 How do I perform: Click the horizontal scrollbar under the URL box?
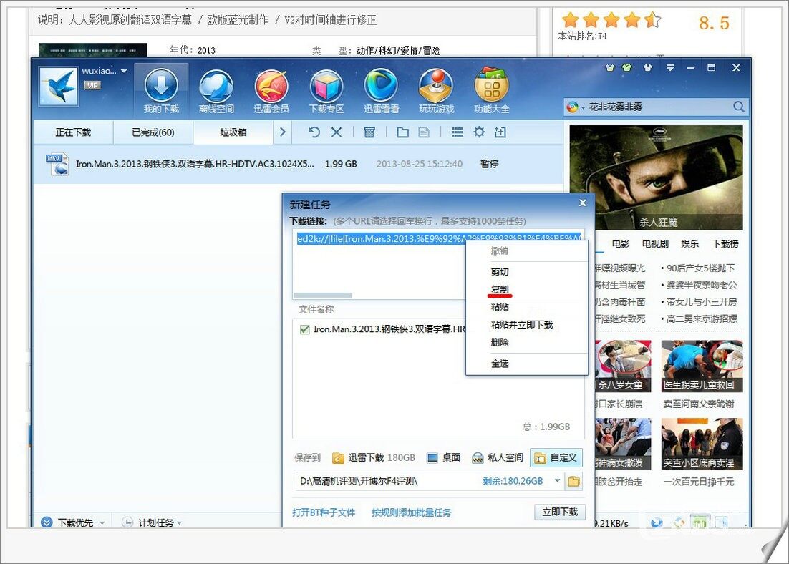(x=322, y=296)
